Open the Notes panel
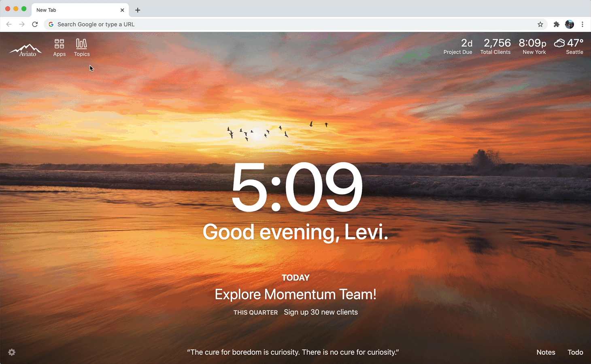Viewport: 591px width, 364px height. click(546, 352)
